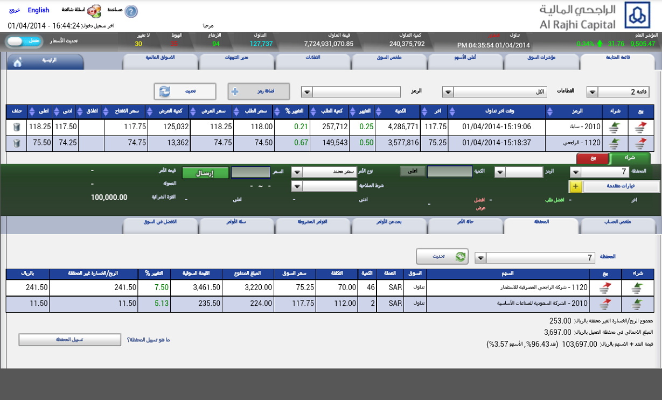The width and height of the screenshot is (662, 400).
Task: Click sell arrow icon for 2010 سابك watchlist row
Action: pyautogui.click(x=640, y=128)
